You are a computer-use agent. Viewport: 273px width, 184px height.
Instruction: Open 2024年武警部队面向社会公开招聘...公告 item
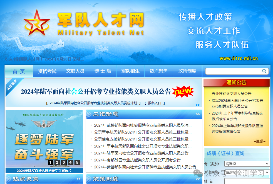coord(145,167)
